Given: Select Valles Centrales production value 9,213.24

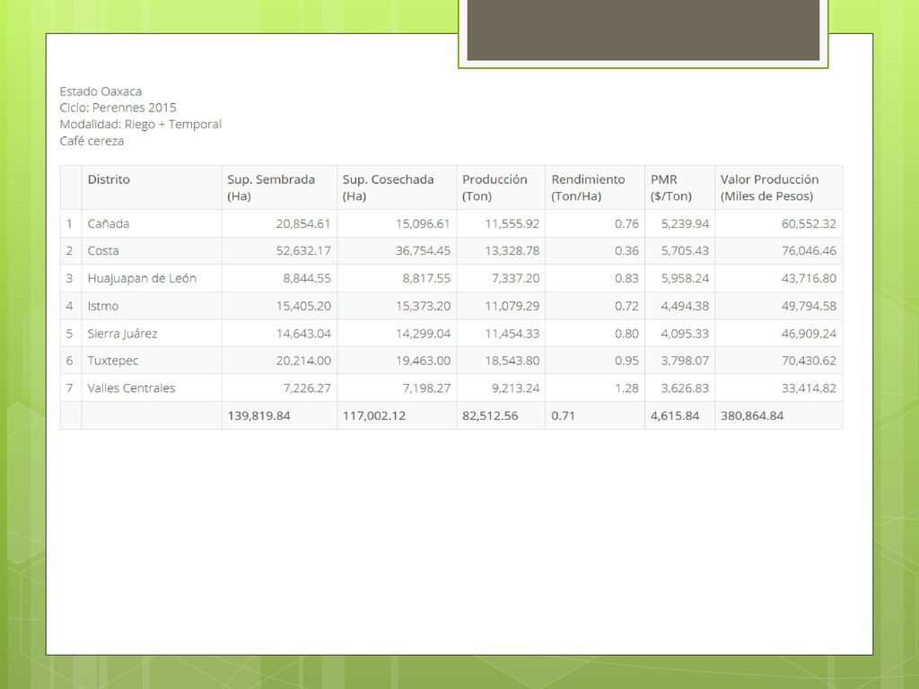Looking at the screenshot, I should [516, 388].
